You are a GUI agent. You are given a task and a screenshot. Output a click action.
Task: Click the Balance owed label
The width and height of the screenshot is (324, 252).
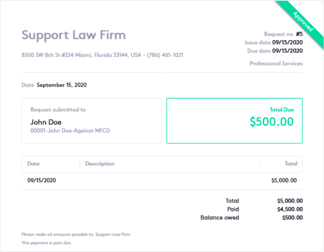(x=220, y=218)
